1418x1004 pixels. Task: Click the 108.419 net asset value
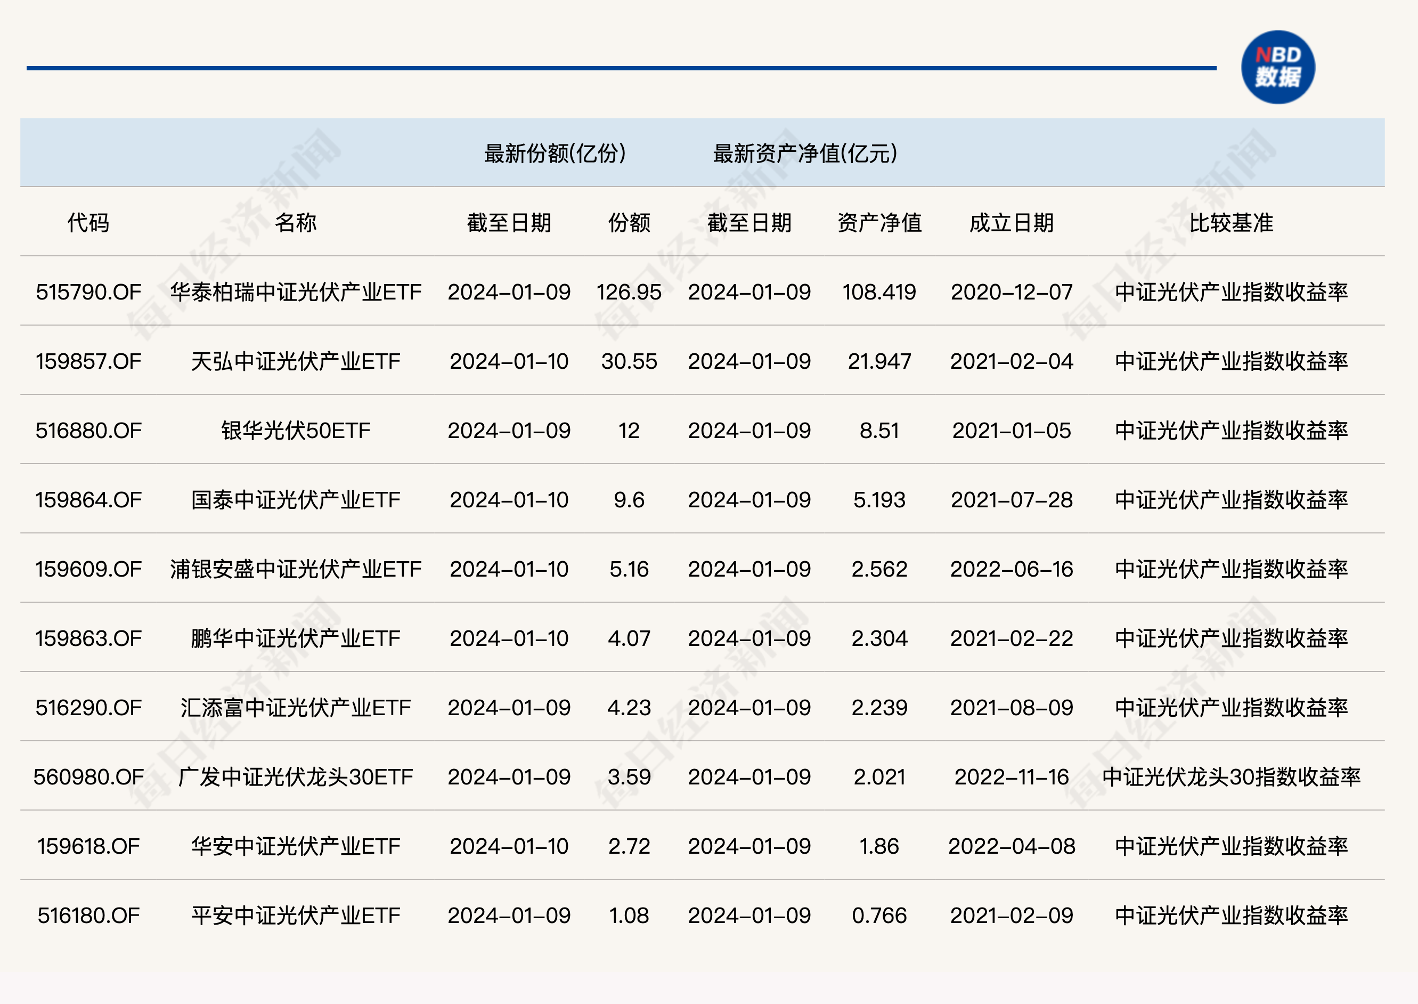[x=878, y=292]
